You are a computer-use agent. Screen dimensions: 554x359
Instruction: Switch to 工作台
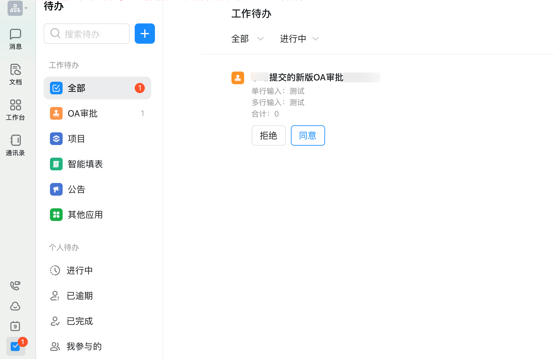(x=15, y=110)
